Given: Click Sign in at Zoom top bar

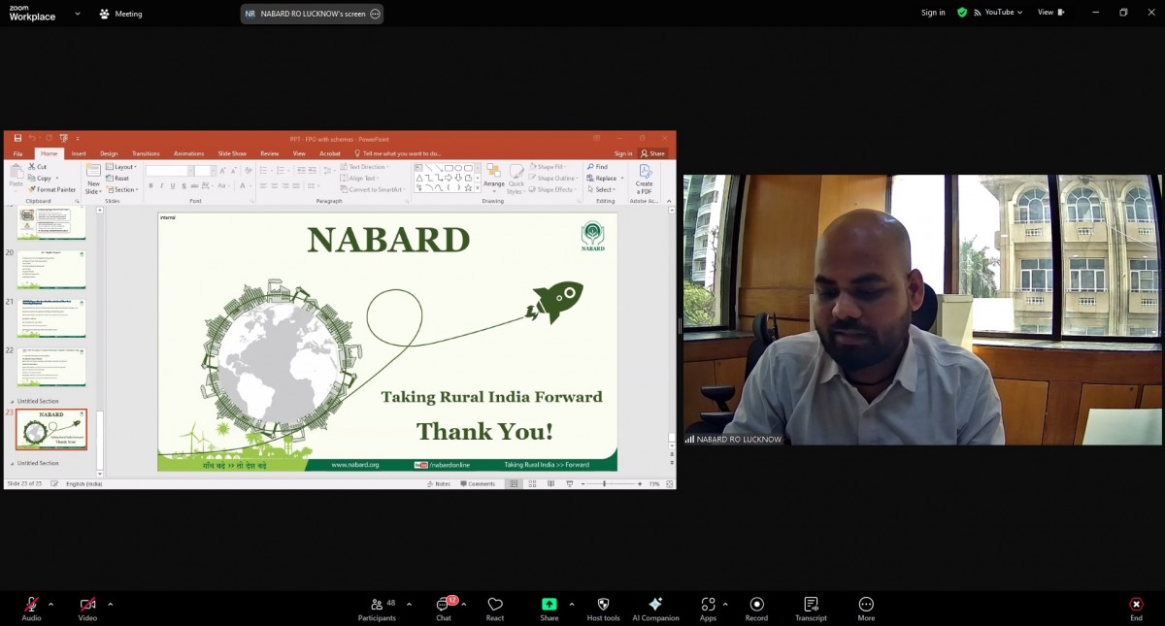Looking at the screenshot, I should [x=933, y=13].
